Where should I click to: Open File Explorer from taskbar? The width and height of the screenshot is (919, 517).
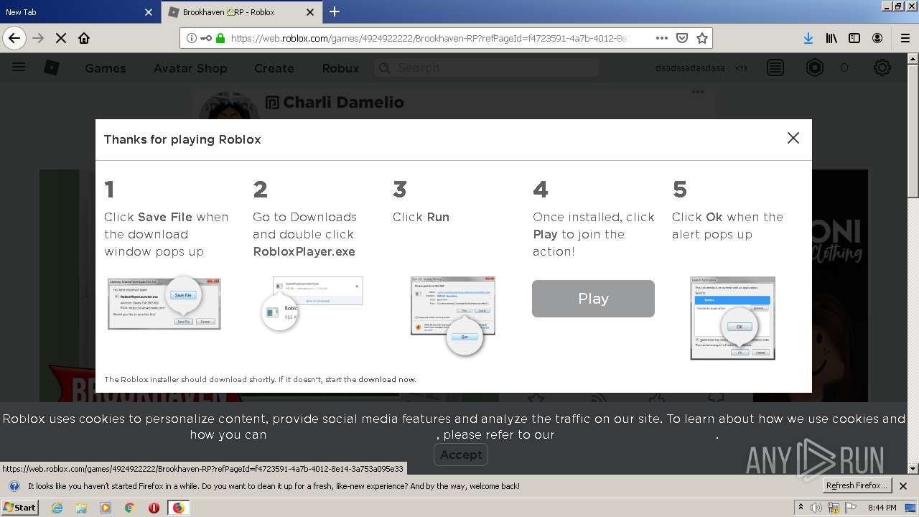81,508
